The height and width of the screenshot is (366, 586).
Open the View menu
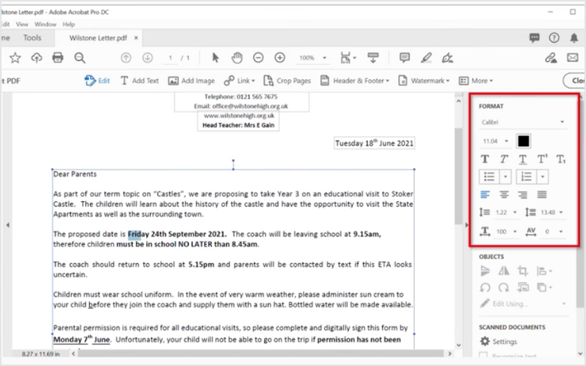click(22, 24)
